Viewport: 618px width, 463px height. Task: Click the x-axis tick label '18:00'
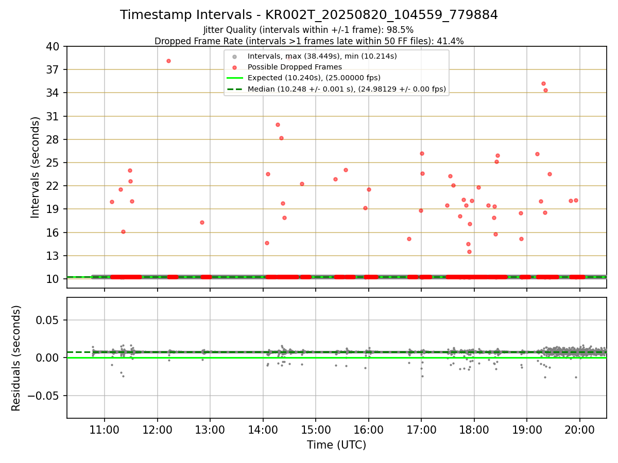(474, 429)
